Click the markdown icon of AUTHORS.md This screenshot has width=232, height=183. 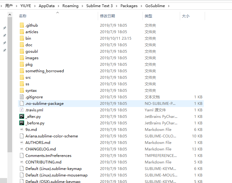pos(22,142)
